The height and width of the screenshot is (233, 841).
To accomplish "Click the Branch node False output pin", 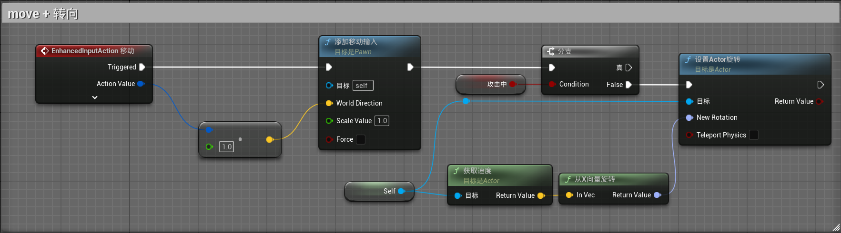I will (628, 85).
